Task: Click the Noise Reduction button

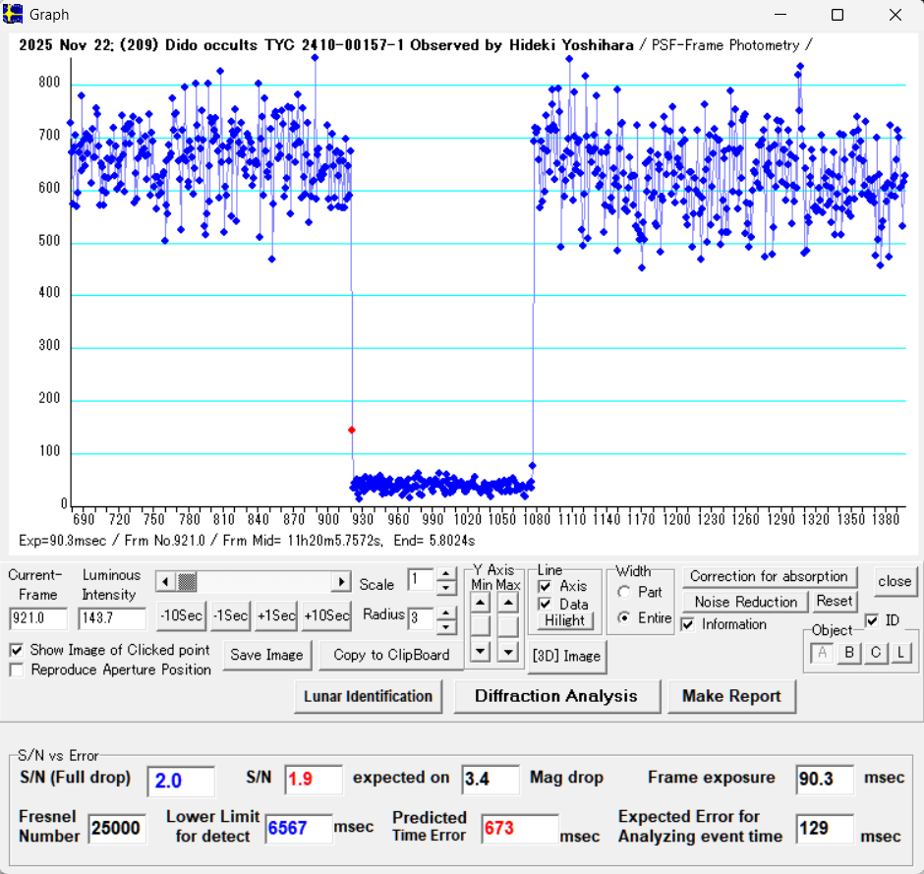Action: tap(745, 602)
